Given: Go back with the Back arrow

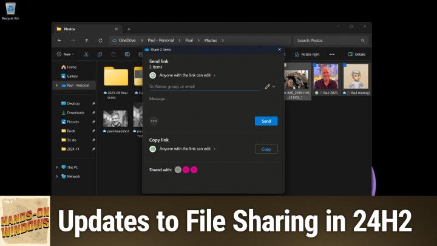Looking at the screenshot, I should [x=59, y=41].
